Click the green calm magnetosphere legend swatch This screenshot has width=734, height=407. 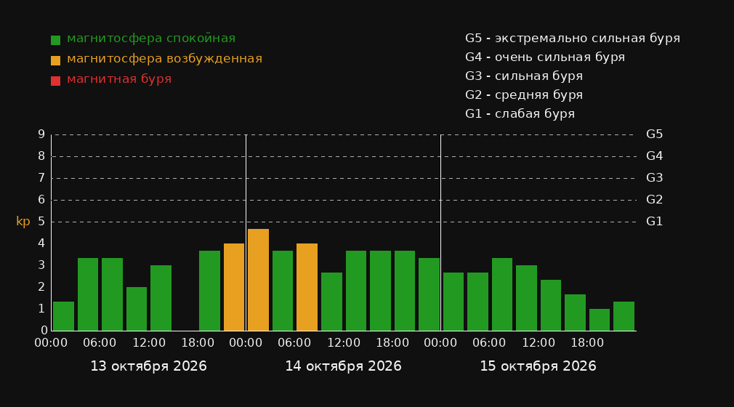[x=55, y=40]
